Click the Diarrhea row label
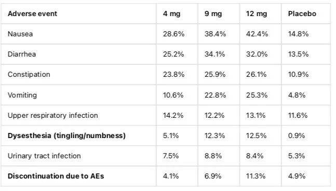 [x=22, y=54]
